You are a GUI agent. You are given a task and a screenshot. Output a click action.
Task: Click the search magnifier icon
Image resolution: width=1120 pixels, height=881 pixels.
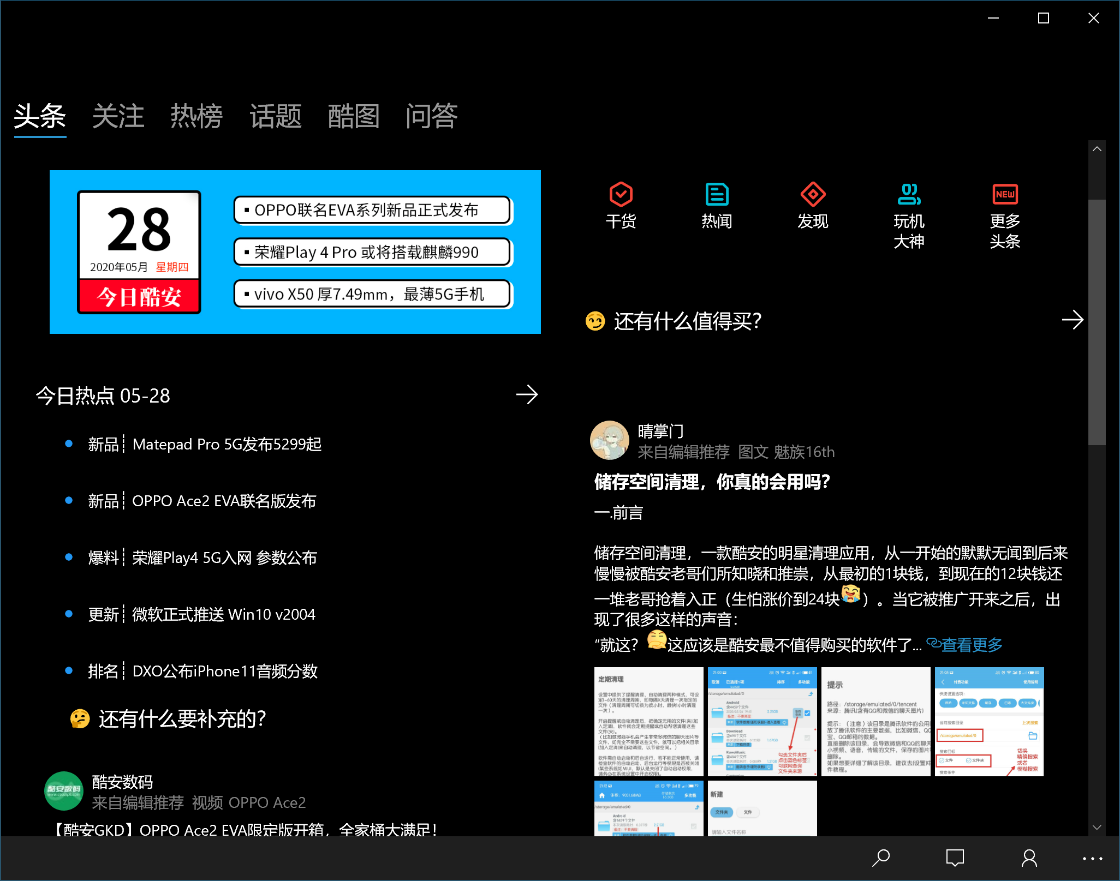pos(880,858)
